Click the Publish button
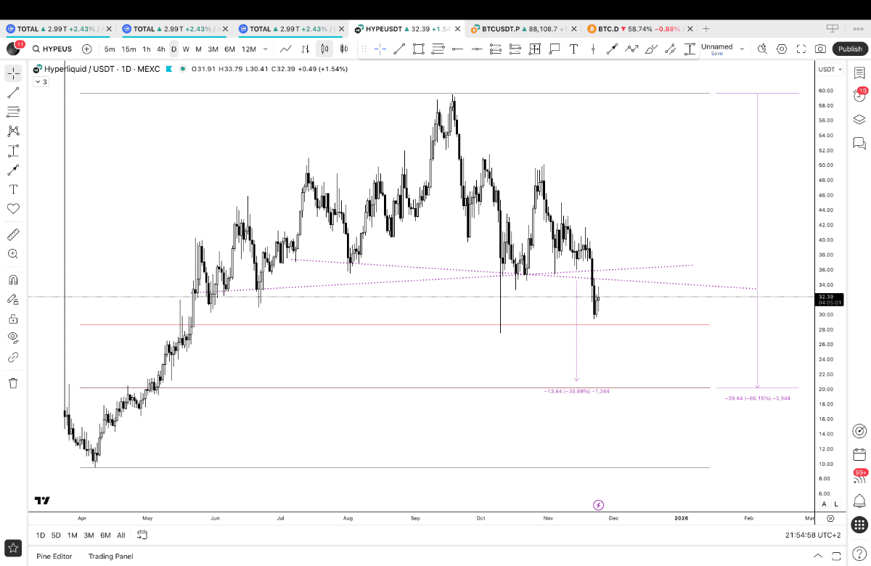871x566 pixels. 850,49
